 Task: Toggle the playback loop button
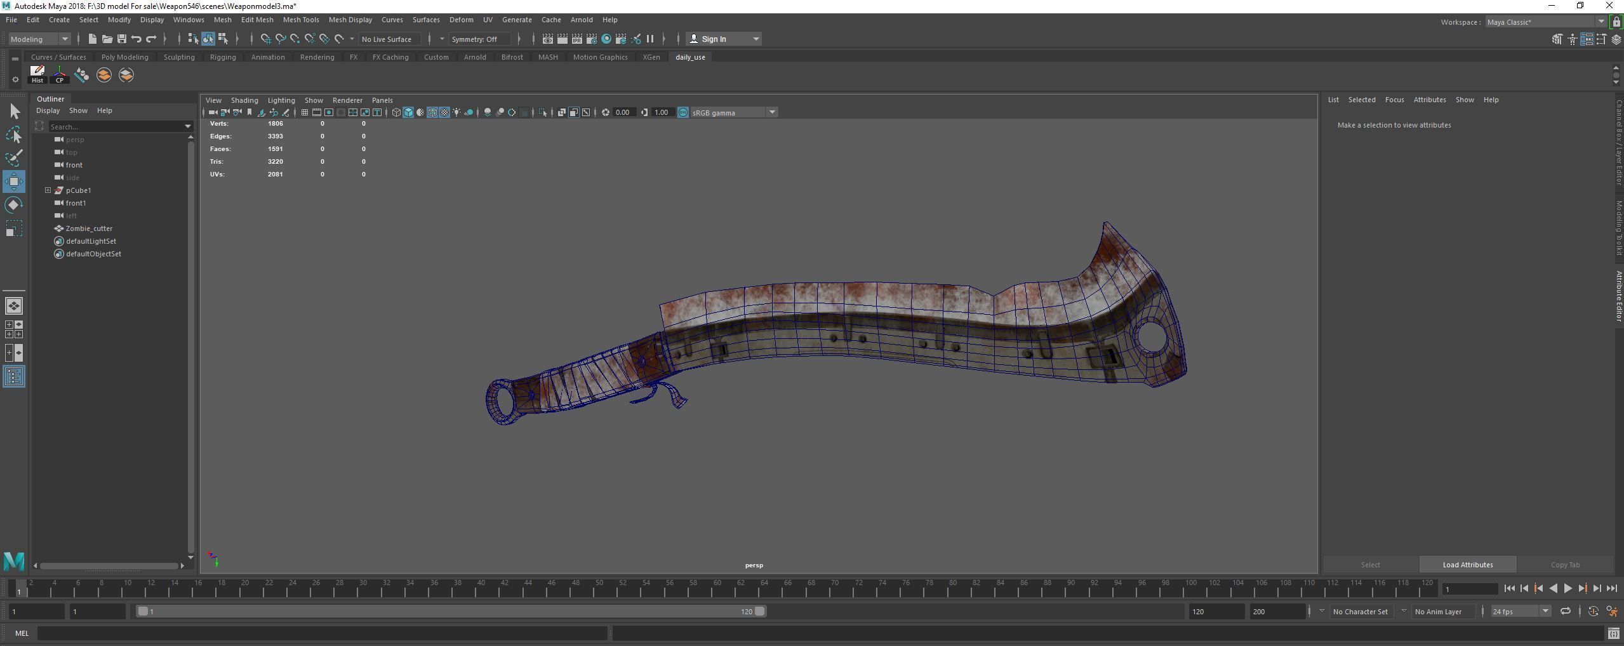click(x=1566, y=611)
